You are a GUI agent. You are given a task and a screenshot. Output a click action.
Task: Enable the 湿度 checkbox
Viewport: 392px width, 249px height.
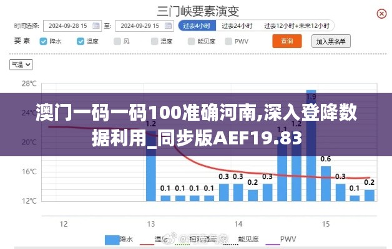[155, 41]
